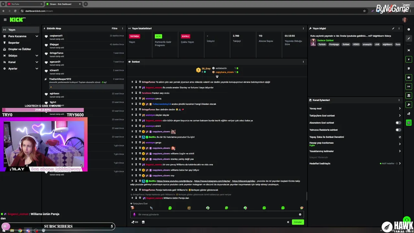Toggle Abonelere özel sohbet switch
The height and width of the screenshot is (233, 414).
(398, 123)
